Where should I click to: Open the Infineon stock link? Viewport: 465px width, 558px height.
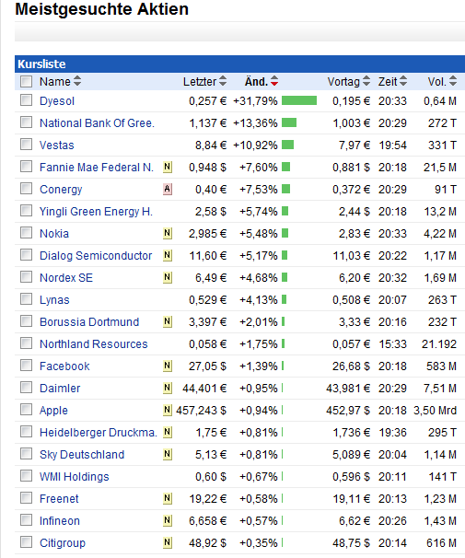pyautogui.click(x=60, y=520)
